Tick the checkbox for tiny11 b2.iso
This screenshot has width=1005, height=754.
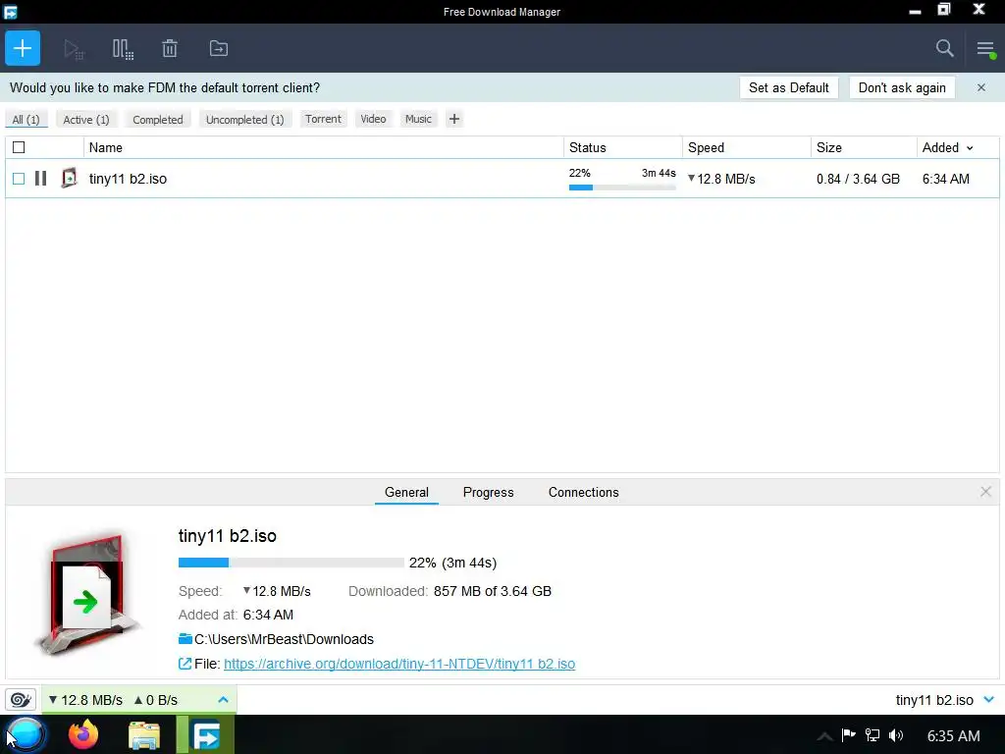click(x=19, y=179)
